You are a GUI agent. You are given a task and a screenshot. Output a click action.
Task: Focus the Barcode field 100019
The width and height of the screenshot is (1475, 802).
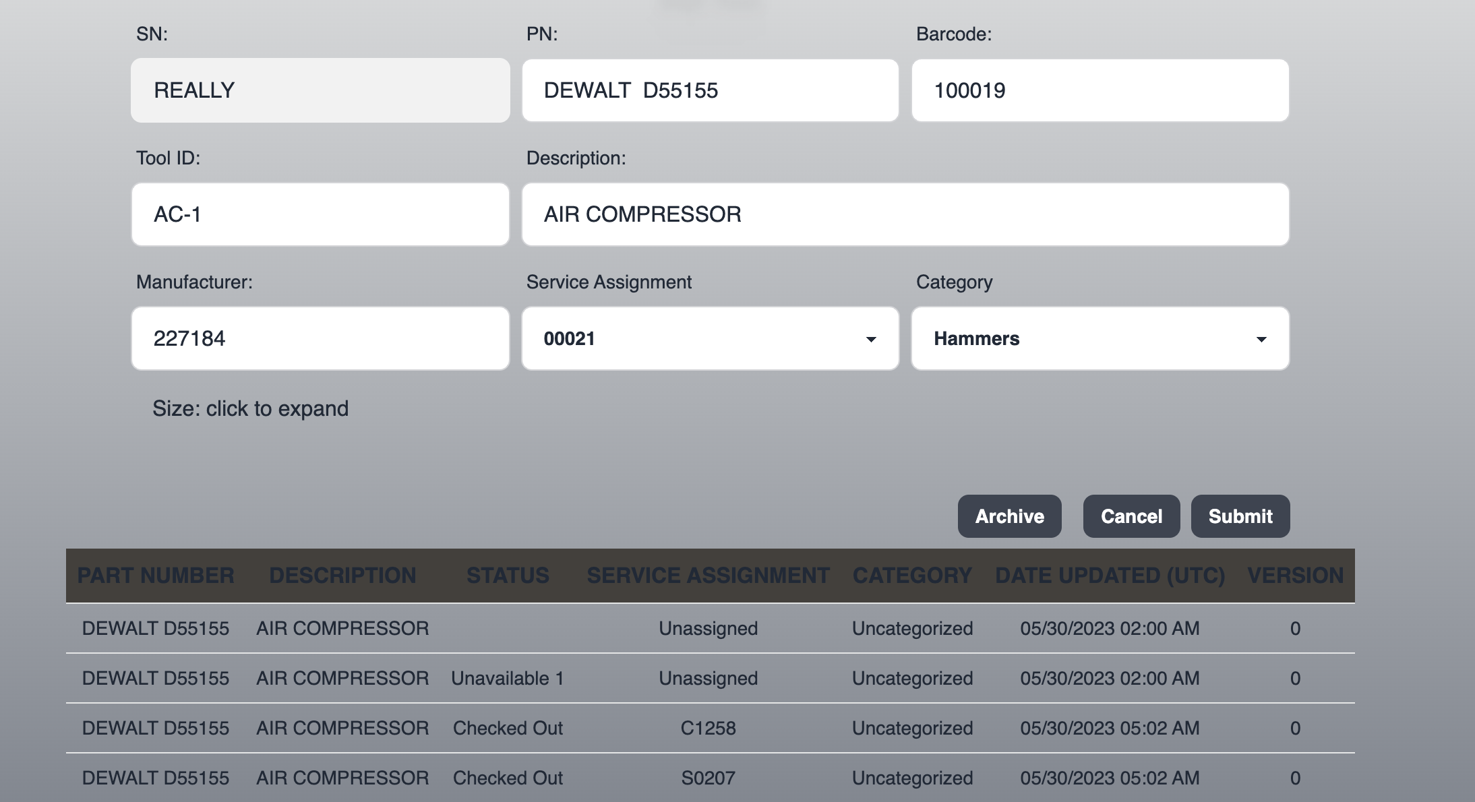coord(1100,90)
